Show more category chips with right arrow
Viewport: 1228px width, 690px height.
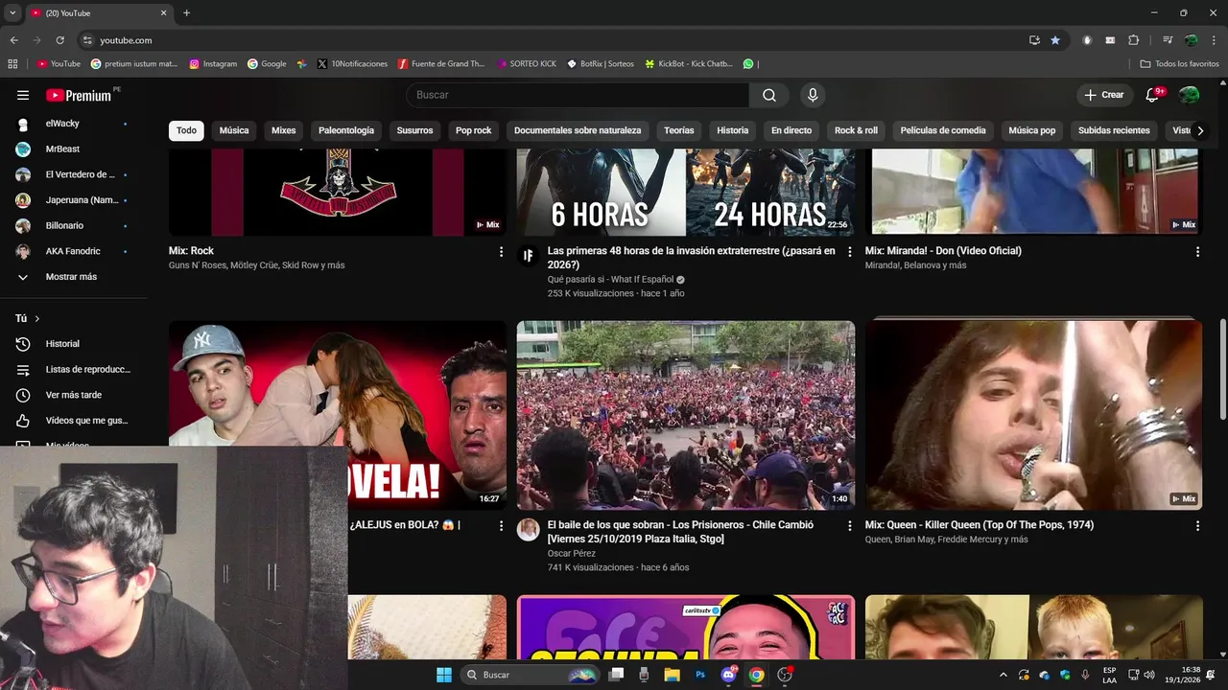[x=1199, y=130]
